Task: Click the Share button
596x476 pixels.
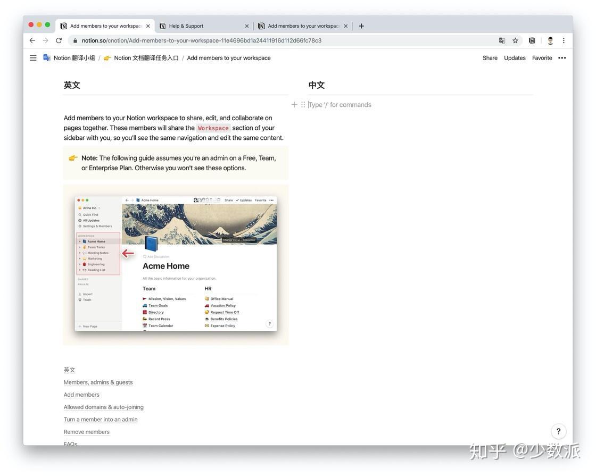Action: 489,57
